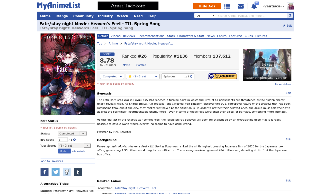Increment episodes with plus icon beside 1/1
331x194 pixels.
click(191, 76)
